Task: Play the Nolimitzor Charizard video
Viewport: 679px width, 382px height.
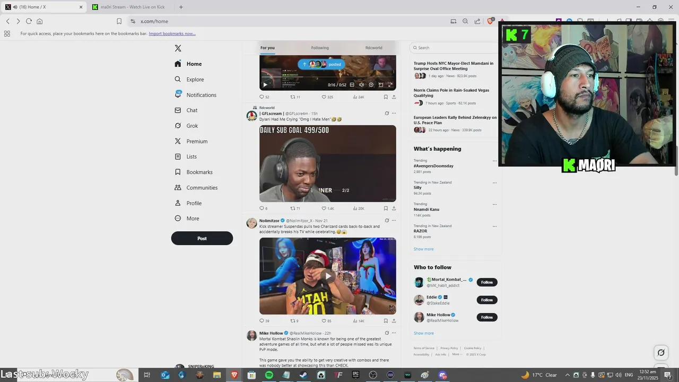Action: 328,276
